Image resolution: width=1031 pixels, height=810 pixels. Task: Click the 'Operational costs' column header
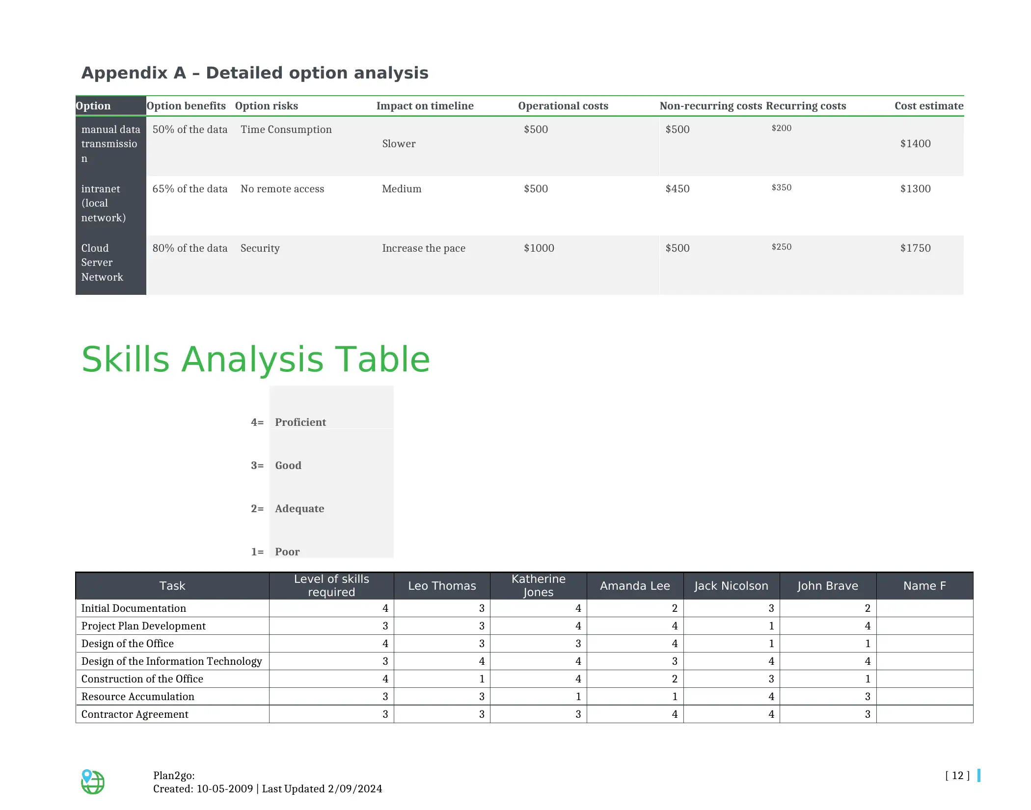[563, 106]
